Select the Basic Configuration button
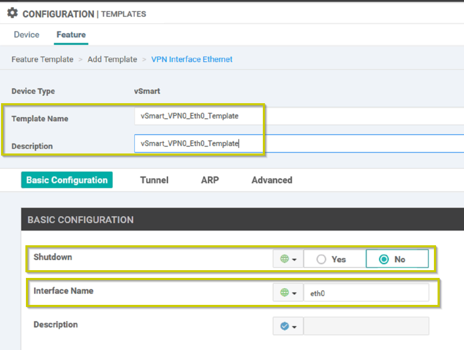464x350 pixels. point(67,180)
